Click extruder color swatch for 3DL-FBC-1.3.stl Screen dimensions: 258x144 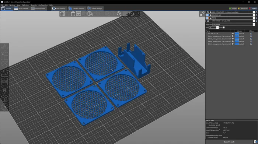click(x=237, y=34)
